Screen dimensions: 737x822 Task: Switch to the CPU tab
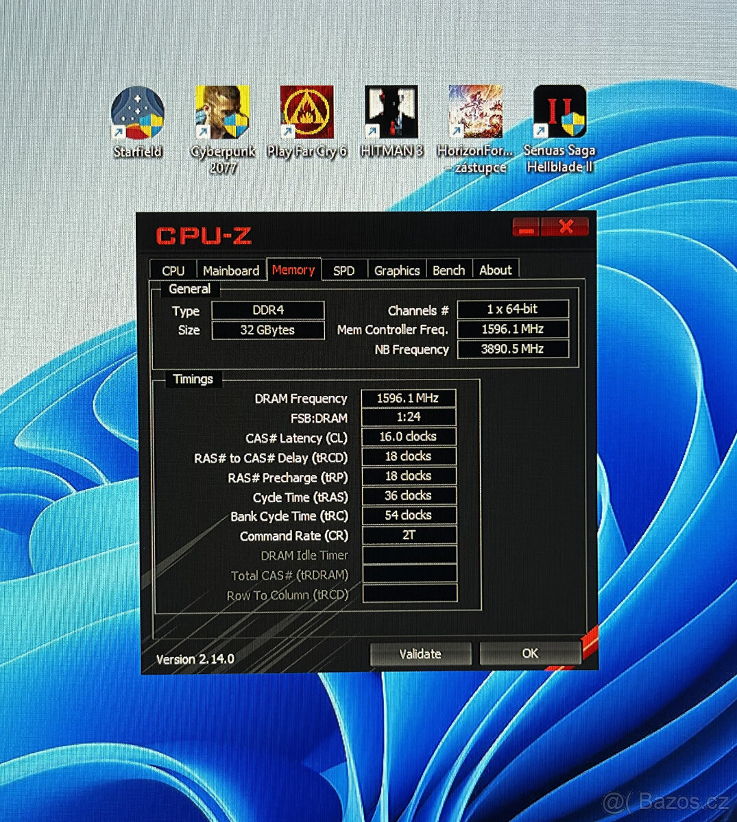[172, 270]
